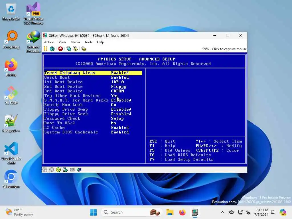The image size is (292, 219).
Task: Pause the emulation with the pause icon
Action: [46, 49]
